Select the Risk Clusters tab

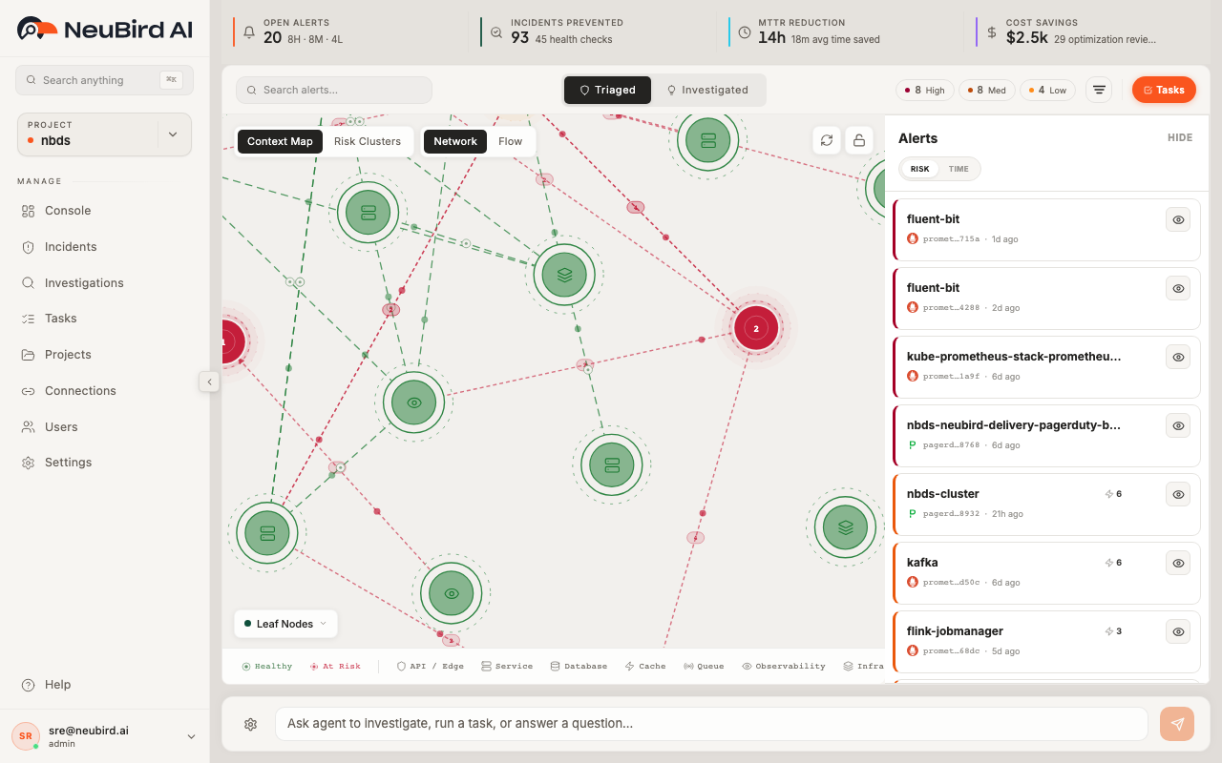(368, 141)
